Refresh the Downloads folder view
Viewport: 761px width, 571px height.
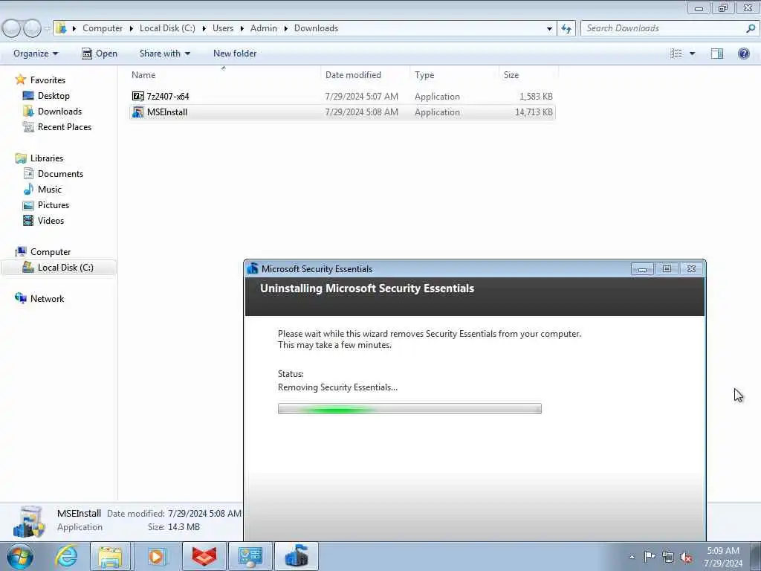pos(566,28)
